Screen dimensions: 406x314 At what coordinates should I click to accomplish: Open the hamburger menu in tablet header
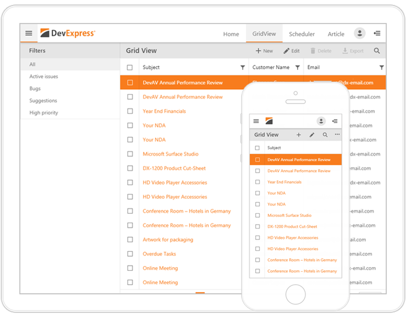[x=29, y=33]
